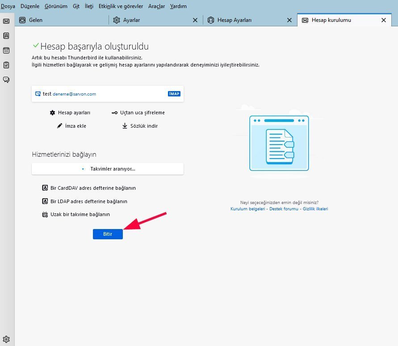Click the Takvimler aranıyor progress bar
This screenshot has height=346, width=398.
coord(107,169)
